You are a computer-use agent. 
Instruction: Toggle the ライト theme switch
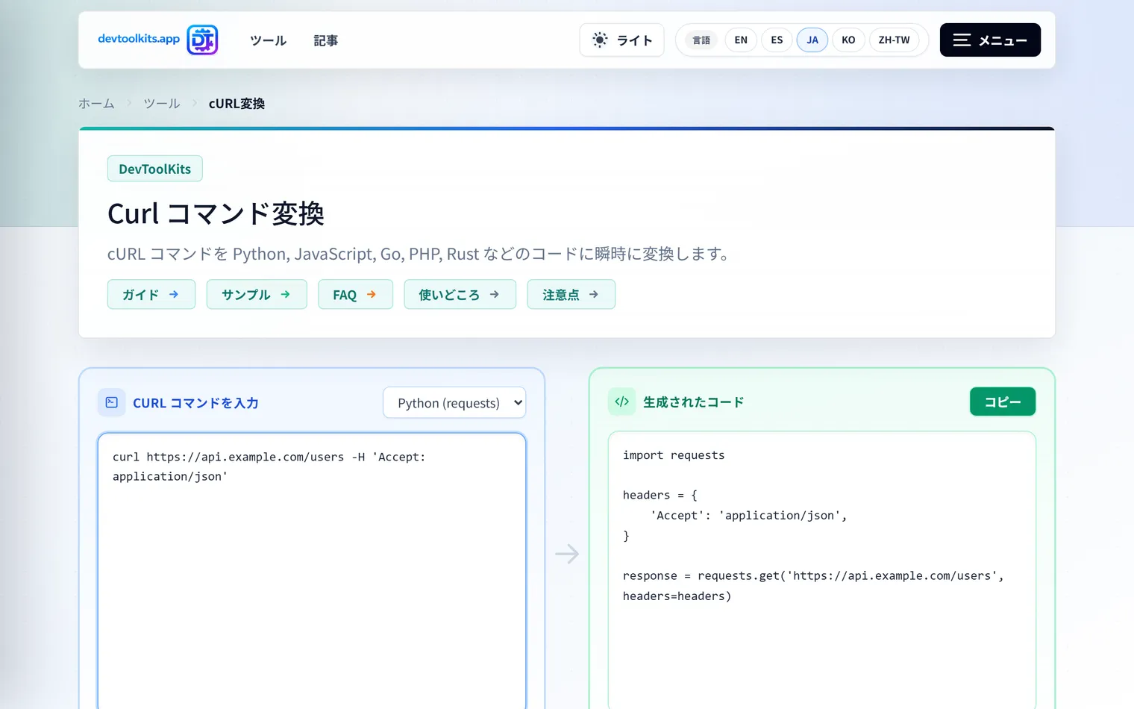pyautogui.click(x=621, y=40)
